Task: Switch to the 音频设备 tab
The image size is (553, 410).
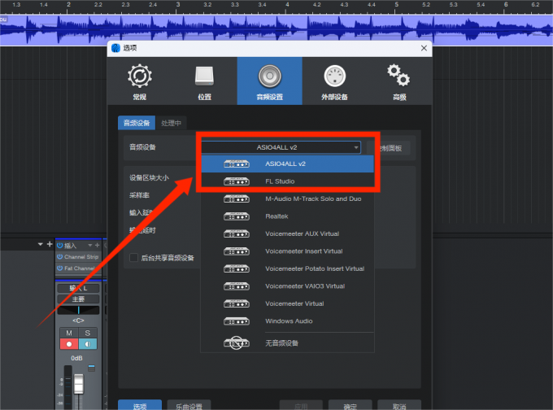Action: [137, 123]
